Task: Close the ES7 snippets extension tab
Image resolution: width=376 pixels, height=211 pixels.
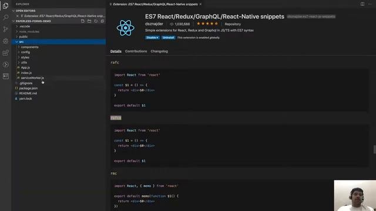Action: point(200,4)
